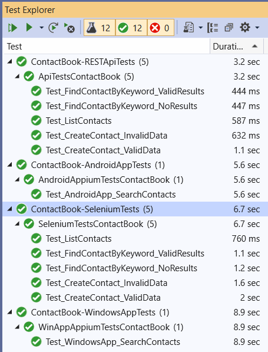Click Repeat Last Run icon
This screenshot has width=268, height=352.
[x=54, y=28]
